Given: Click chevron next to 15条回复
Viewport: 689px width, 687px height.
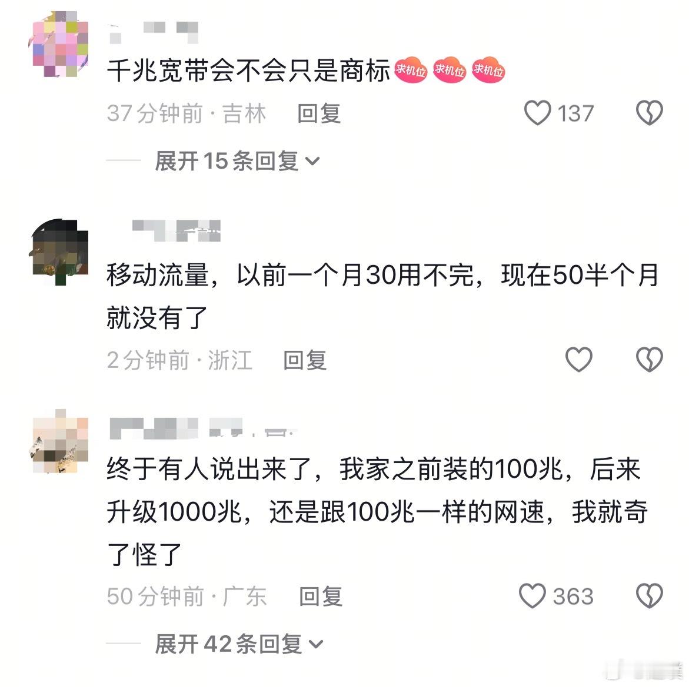Looking at the screenshot, I should point(312,162).
